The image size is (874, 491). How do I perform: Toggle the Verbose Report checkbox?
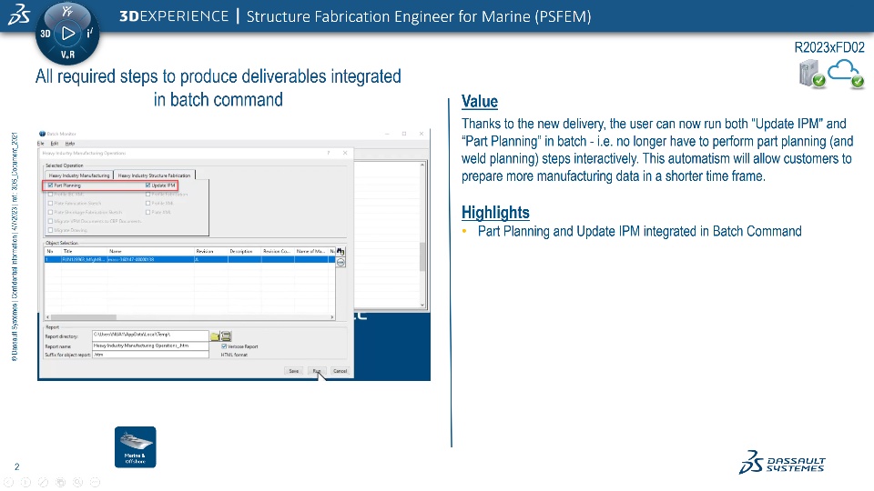pyautogui.click(x=224, y=346)
